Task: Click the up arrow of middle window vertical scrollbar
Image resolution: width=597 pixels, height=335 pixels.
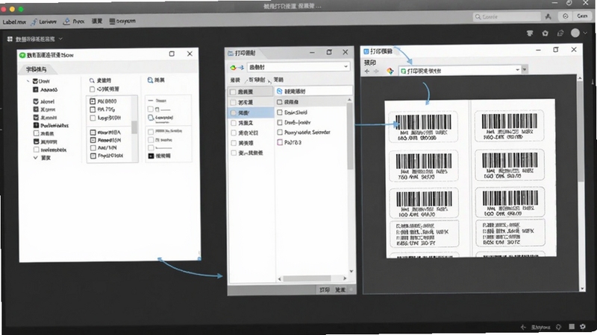Action: 349,100
